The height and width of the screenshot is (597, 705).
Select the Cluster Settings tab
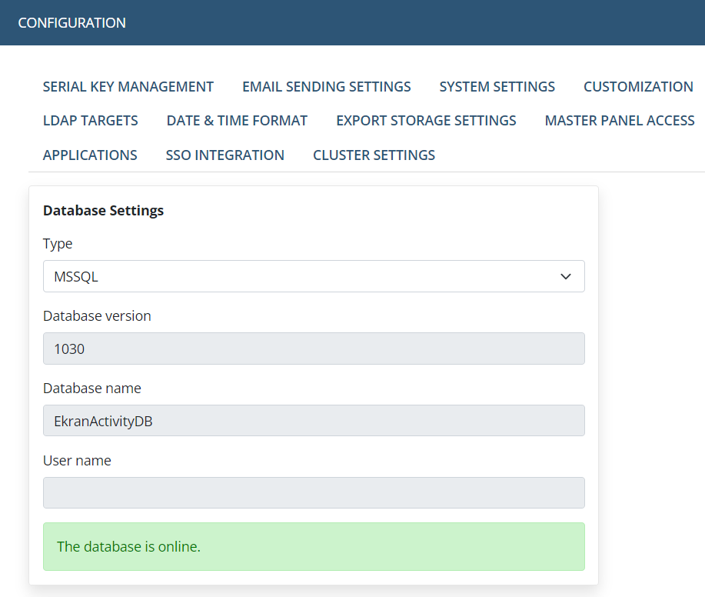[374, 155]
